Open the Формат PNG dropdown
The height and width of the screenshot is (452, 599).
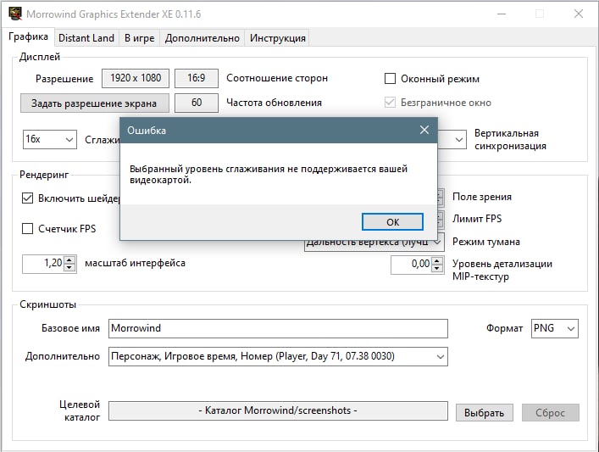click(555, 328)
